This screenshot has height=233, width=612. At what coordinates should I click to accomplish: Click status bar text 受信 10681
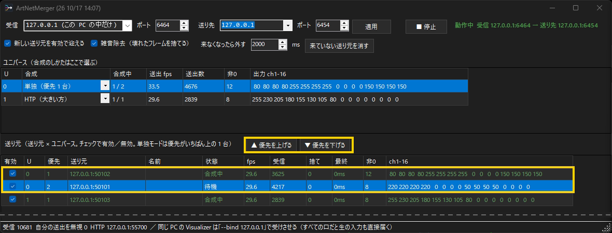click(x=18, y=227)
